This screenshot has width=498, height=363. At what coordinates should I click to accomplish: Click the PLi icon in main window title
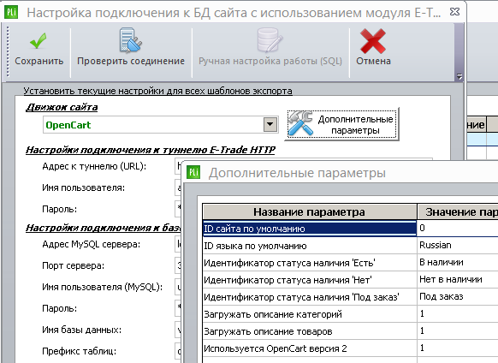point(11,12)
